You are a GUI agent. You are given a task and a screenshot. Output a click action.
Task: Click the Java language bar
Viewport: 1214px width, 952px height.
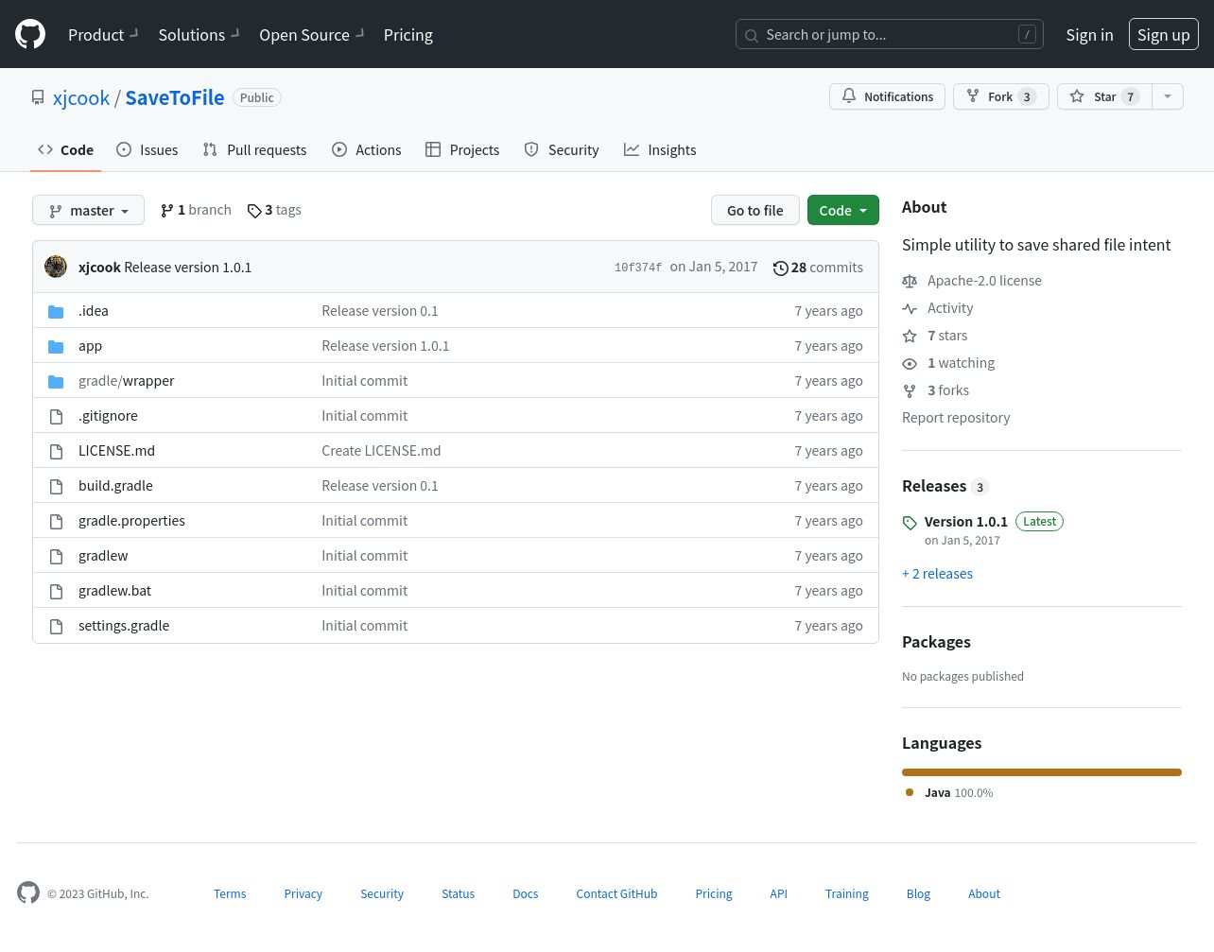tap(1041, 772)
